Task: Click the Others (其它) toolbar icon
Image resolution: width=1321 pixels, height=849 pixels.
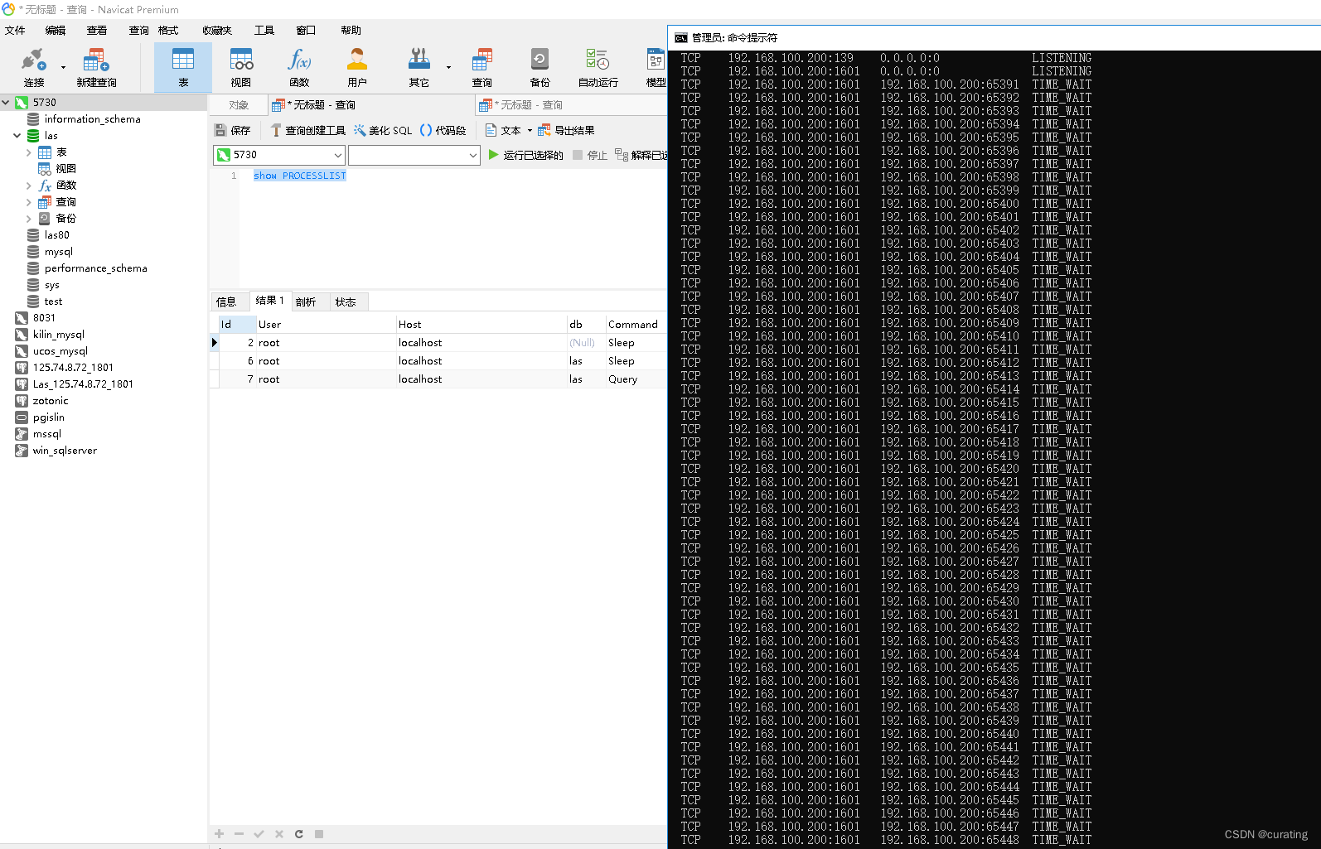Action: point(419,67)
